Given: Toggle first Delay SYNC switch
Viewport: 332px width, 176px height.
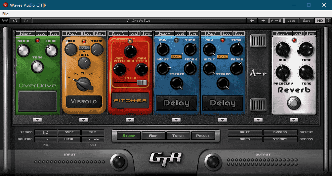Looking at the screenshot, I should 176,57.
